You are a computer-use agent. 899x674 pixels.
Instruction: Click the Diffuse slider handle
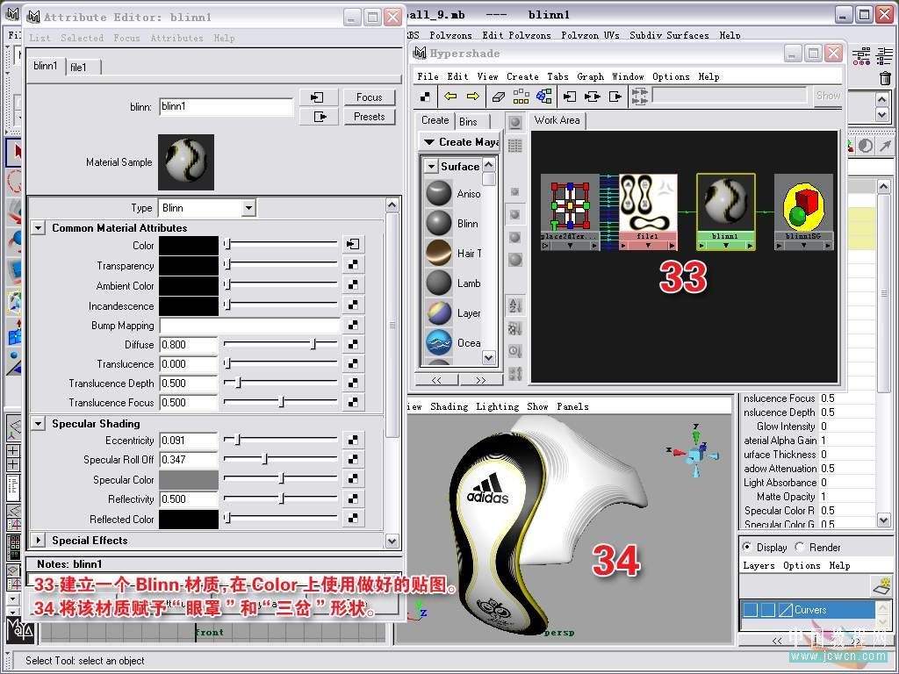coord(313,344)
